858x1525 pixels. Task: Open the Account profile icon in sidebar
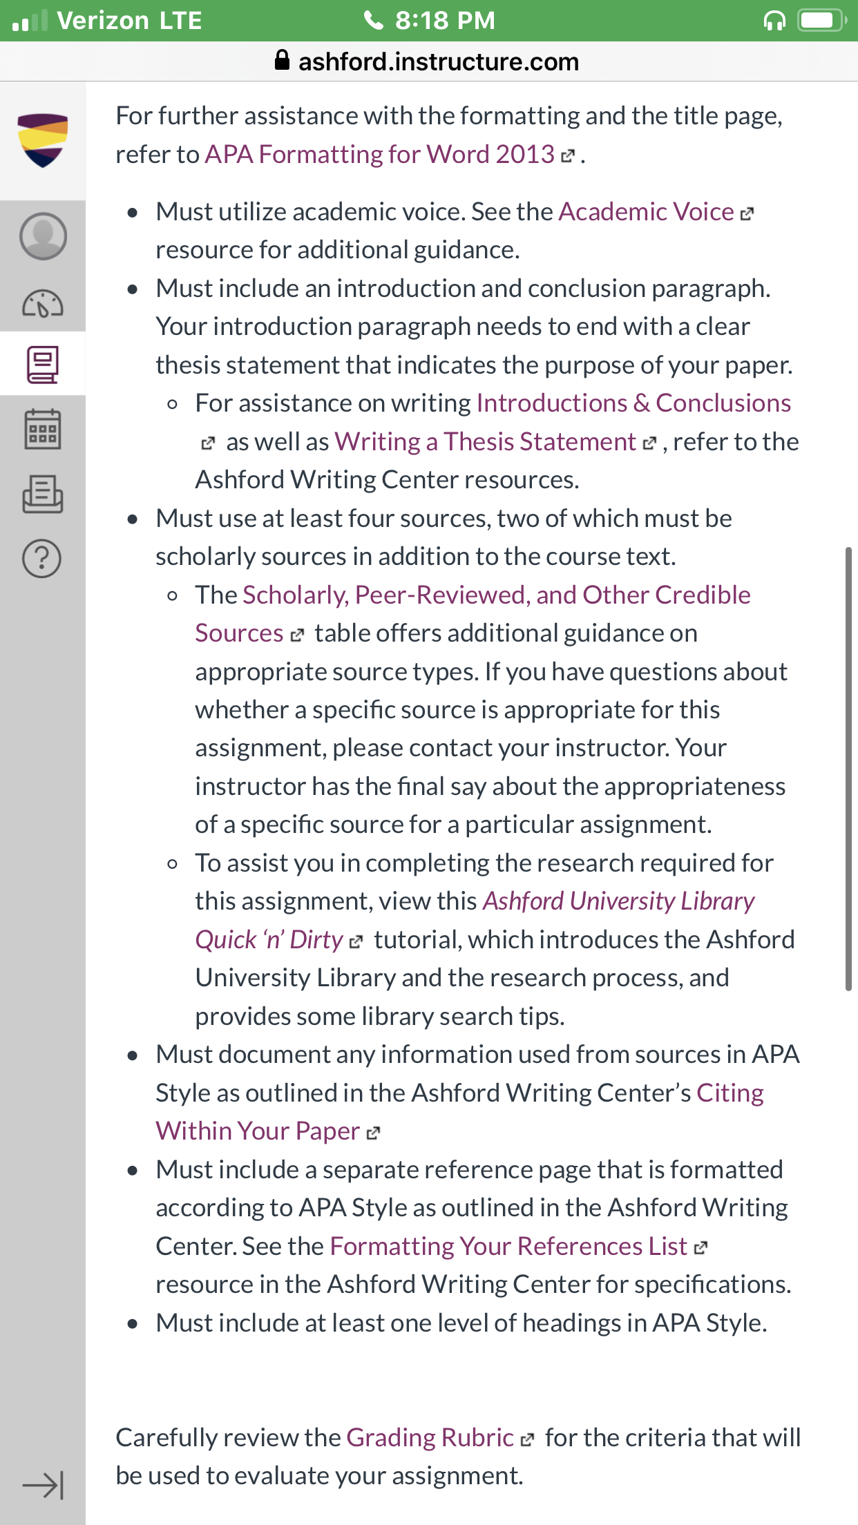click(43, 236)
